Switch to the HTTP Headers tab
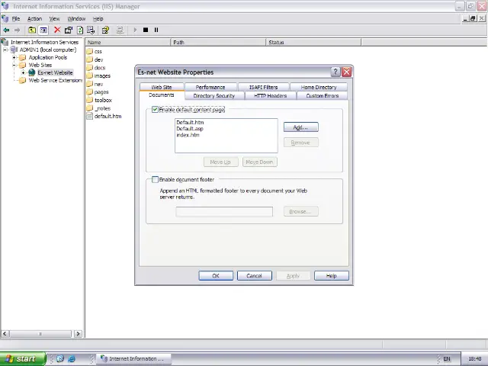 click(x=270, y=95)
